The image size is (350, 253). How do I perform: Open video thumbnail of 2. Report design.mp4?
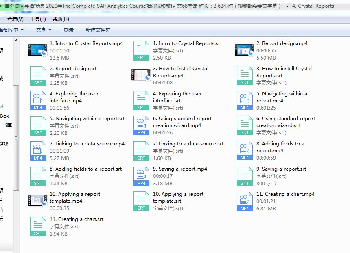tap(245, 50)
